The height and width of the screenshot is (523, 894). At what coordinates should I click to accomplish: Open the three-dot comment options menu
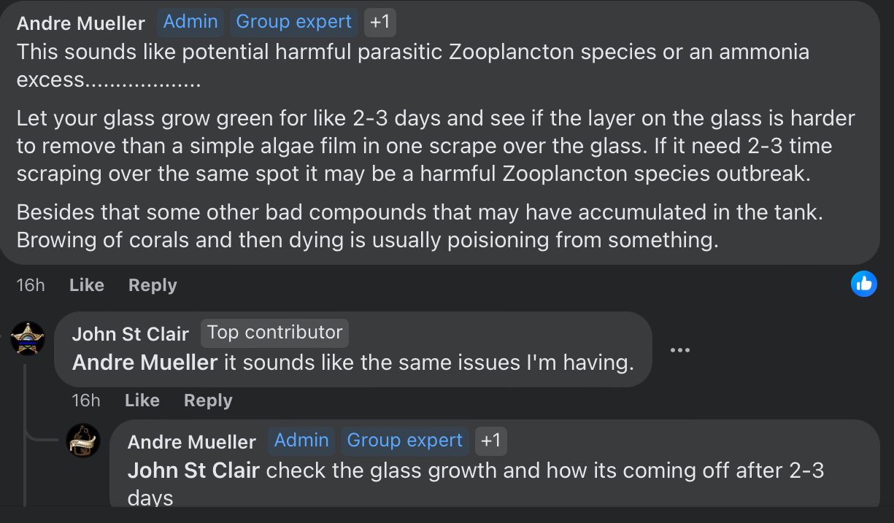pyautogui.click(x=679, y=350)
